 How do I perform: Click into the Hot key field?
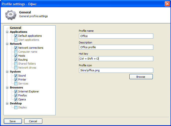(x=116, y=59)
